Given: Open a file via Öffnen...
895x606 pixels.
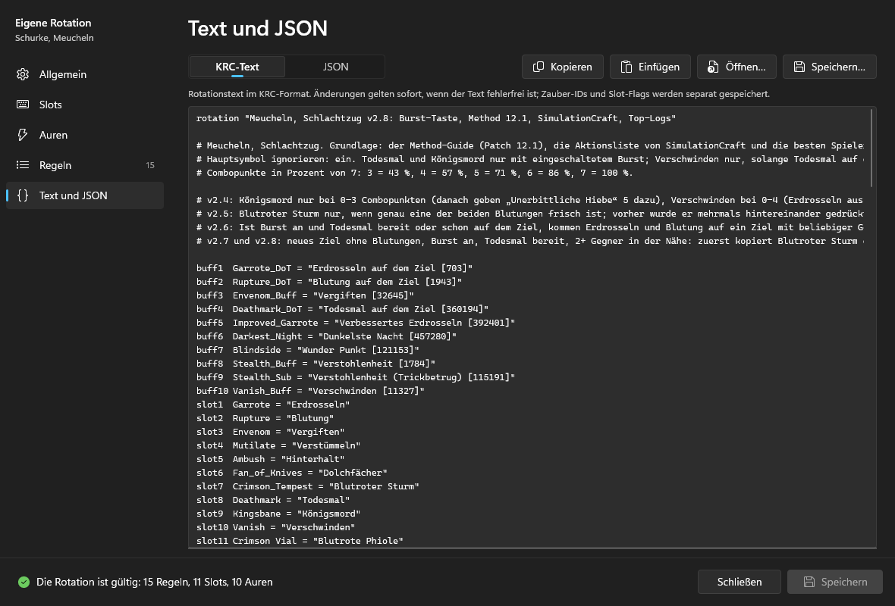Looking at the screenshot, I should click(736, 67).
